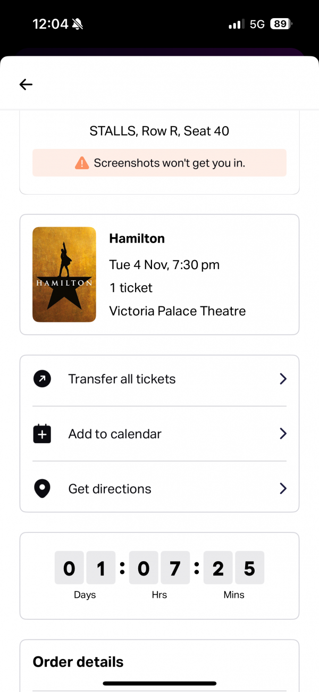This screenshot has width=319, height=692.
Task: Open the Get directions chevron
Action: (283, 489)
